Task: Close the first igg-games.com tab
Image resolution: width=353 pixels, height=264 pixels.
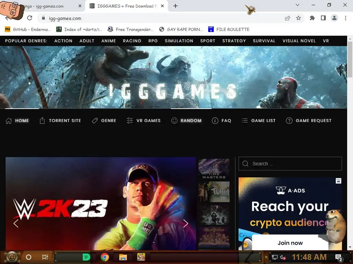Action: point(80,6)
